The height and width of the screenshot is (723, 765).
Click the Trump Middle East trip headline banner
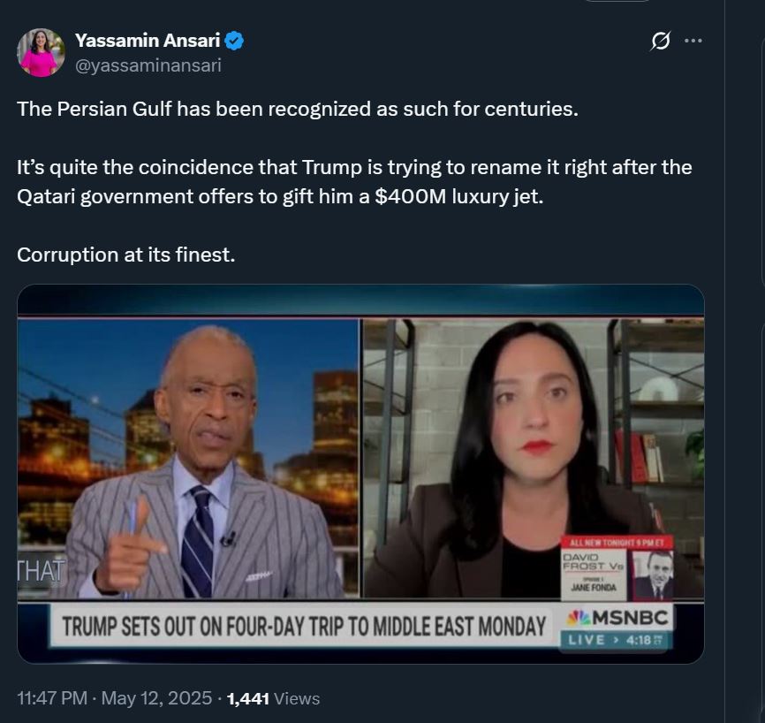click(x=304, y=627)
